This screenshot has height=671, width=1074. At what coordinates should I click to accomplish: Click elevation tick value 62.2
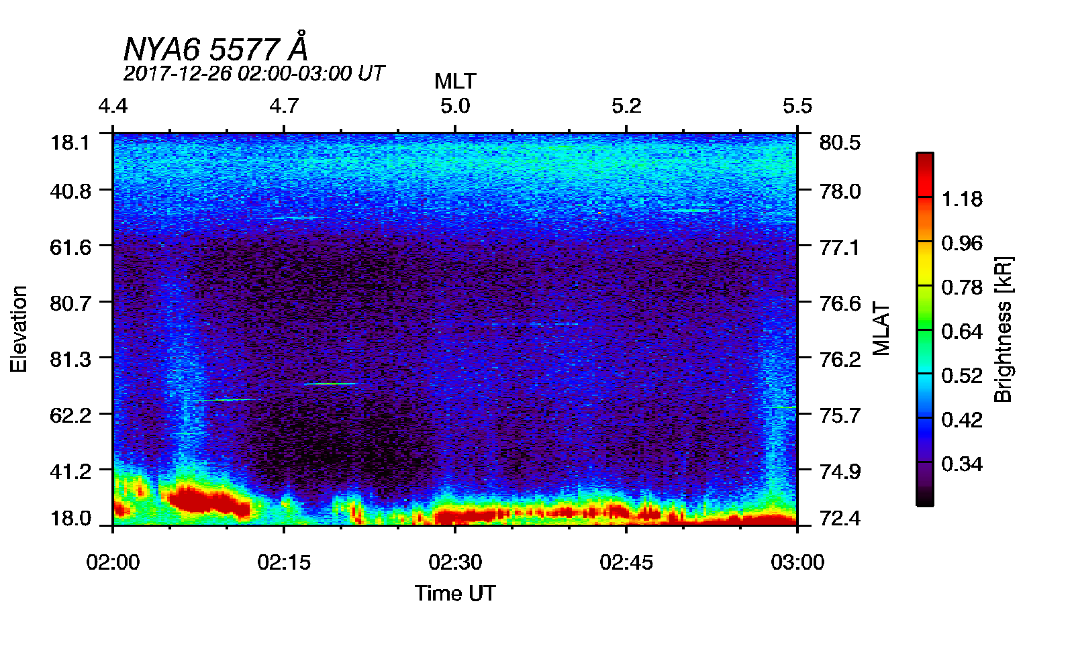click(70, 415)
